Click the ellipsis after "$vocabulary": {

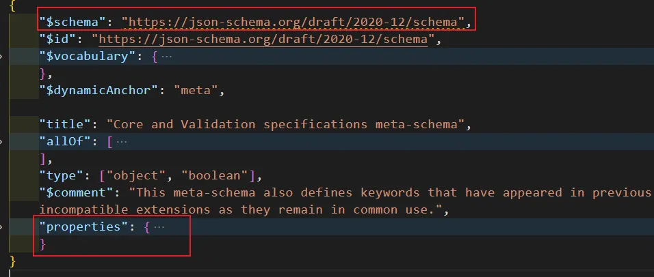166,56
